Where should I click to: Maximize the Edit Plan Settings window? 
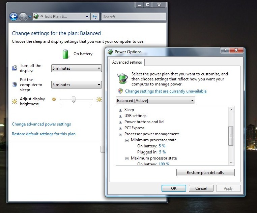[148, 5]
